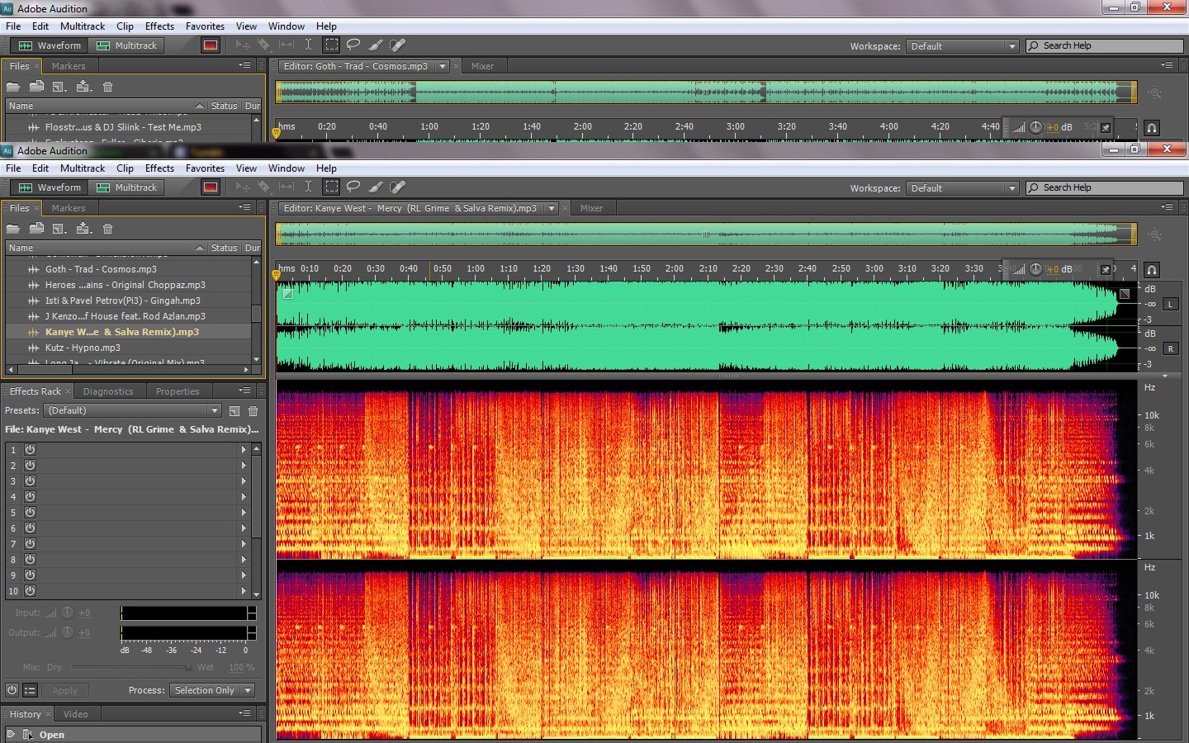Screen dimensions: 1189x743
Task: Open the front window's Workspace dropdown
Action: pyautogui.click(x=962, y=188)
